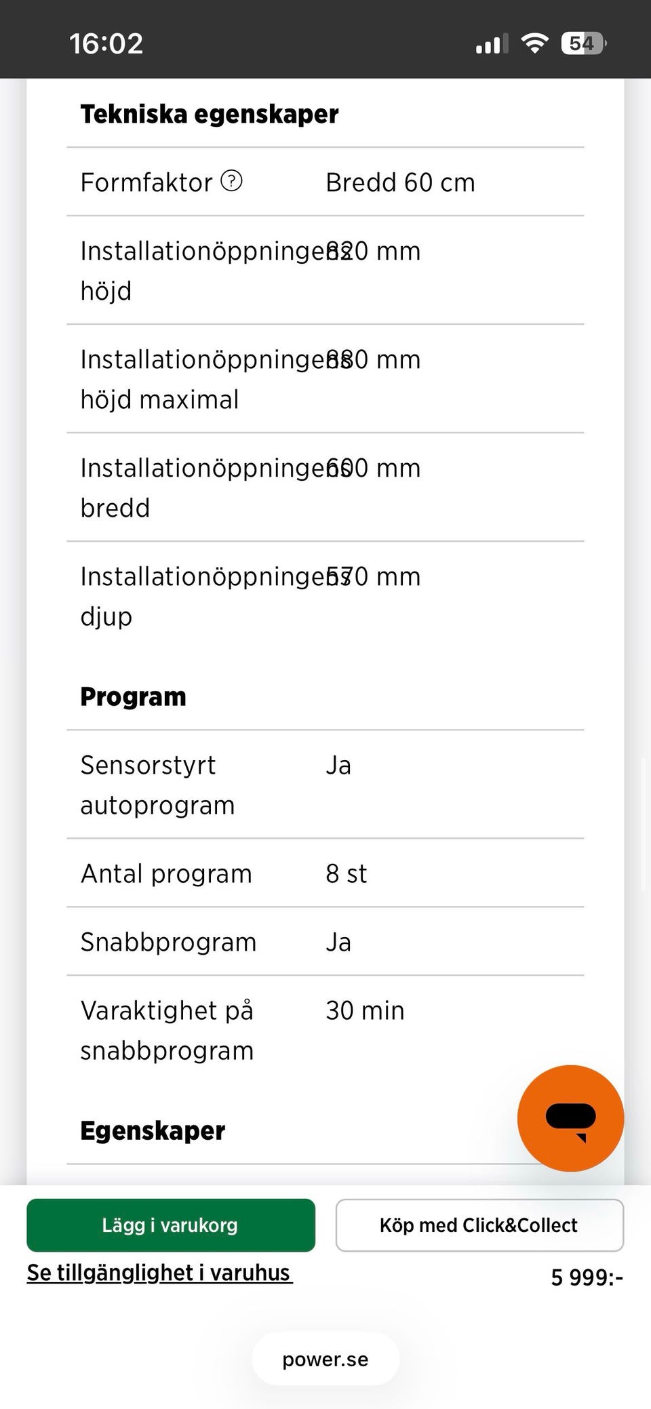Click the page scrollbar on right edge
651x1409 pixels.
tap(645, 824)
